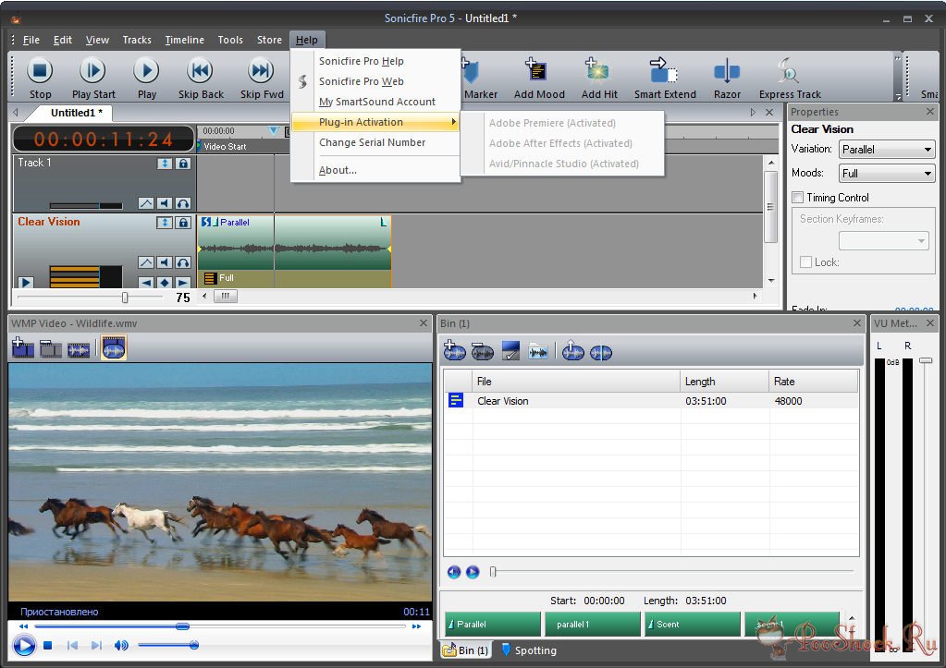Click the remove audio file icon in Bin
Image resolution: width=946 pixels, height=668 pixels.
[x=482, y=351]
